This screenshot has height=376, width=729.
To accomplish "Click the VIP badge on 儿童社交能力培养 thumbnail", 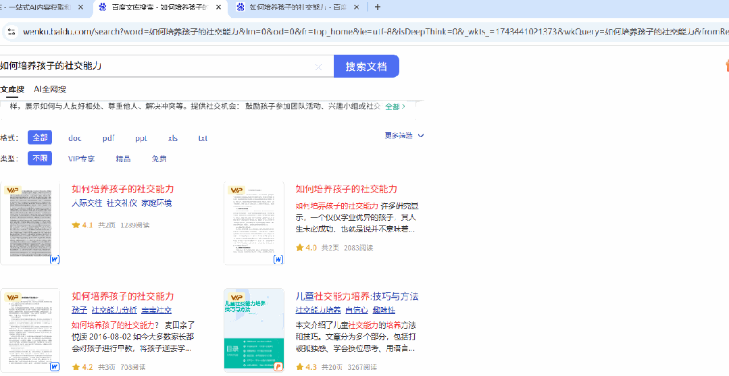I will pyautogui.click(x=235, y=298).
